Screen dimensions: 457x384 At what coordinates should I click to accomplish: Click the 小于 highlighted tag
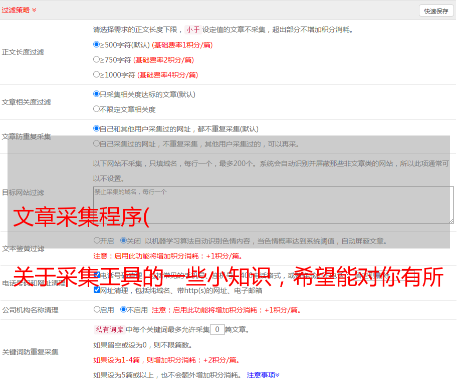(x=193, y=29)
